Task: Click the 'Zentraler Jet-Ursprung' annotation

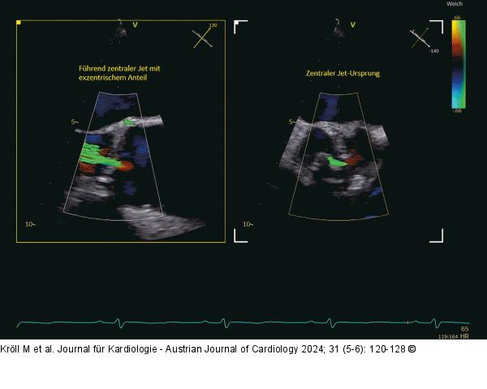Action: click(343, 74)
